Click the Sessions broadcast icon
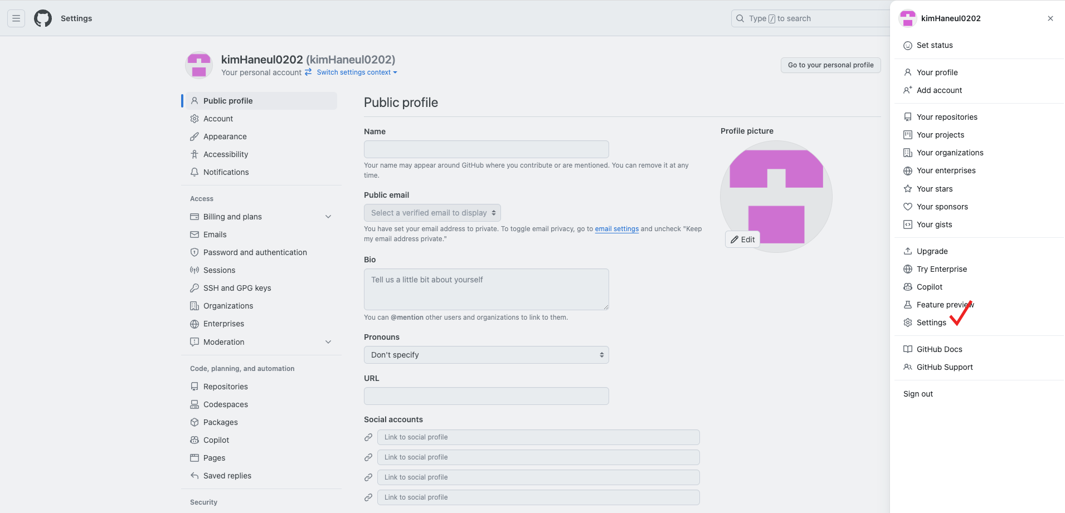The image size is (1065, 513). [194, 270]
